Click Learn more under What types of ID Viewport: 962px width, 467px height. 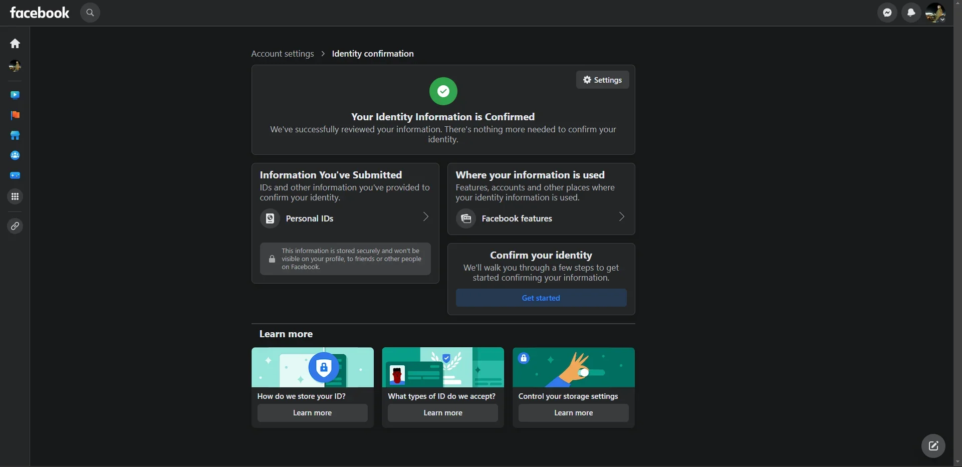point(443,413)
